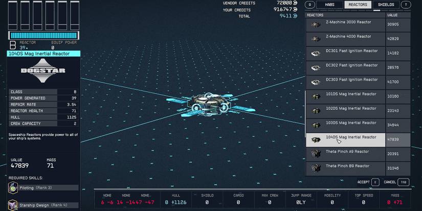Click the Jump Range 0LY stat
The height and width of the screenshot is (211, 422).
[x=301, y=199]
